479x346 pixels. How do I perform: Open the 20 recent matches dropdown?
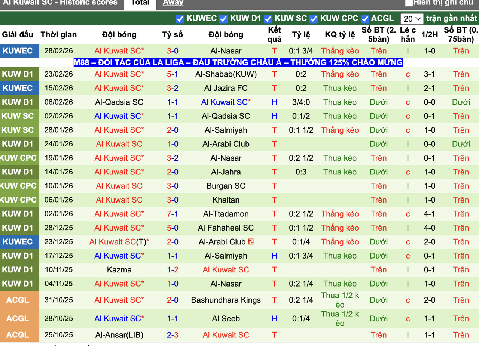point(412,19)
